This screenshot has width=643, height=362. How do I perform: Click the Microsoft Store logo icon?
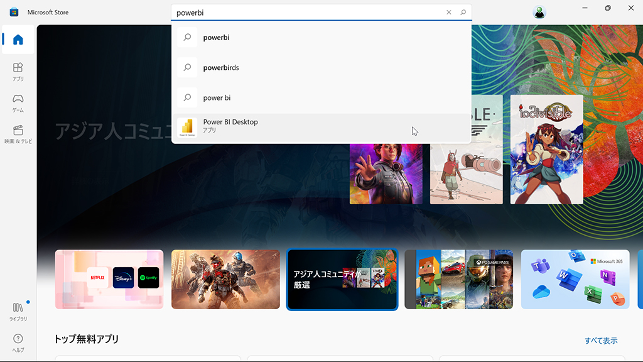[14, 12]
